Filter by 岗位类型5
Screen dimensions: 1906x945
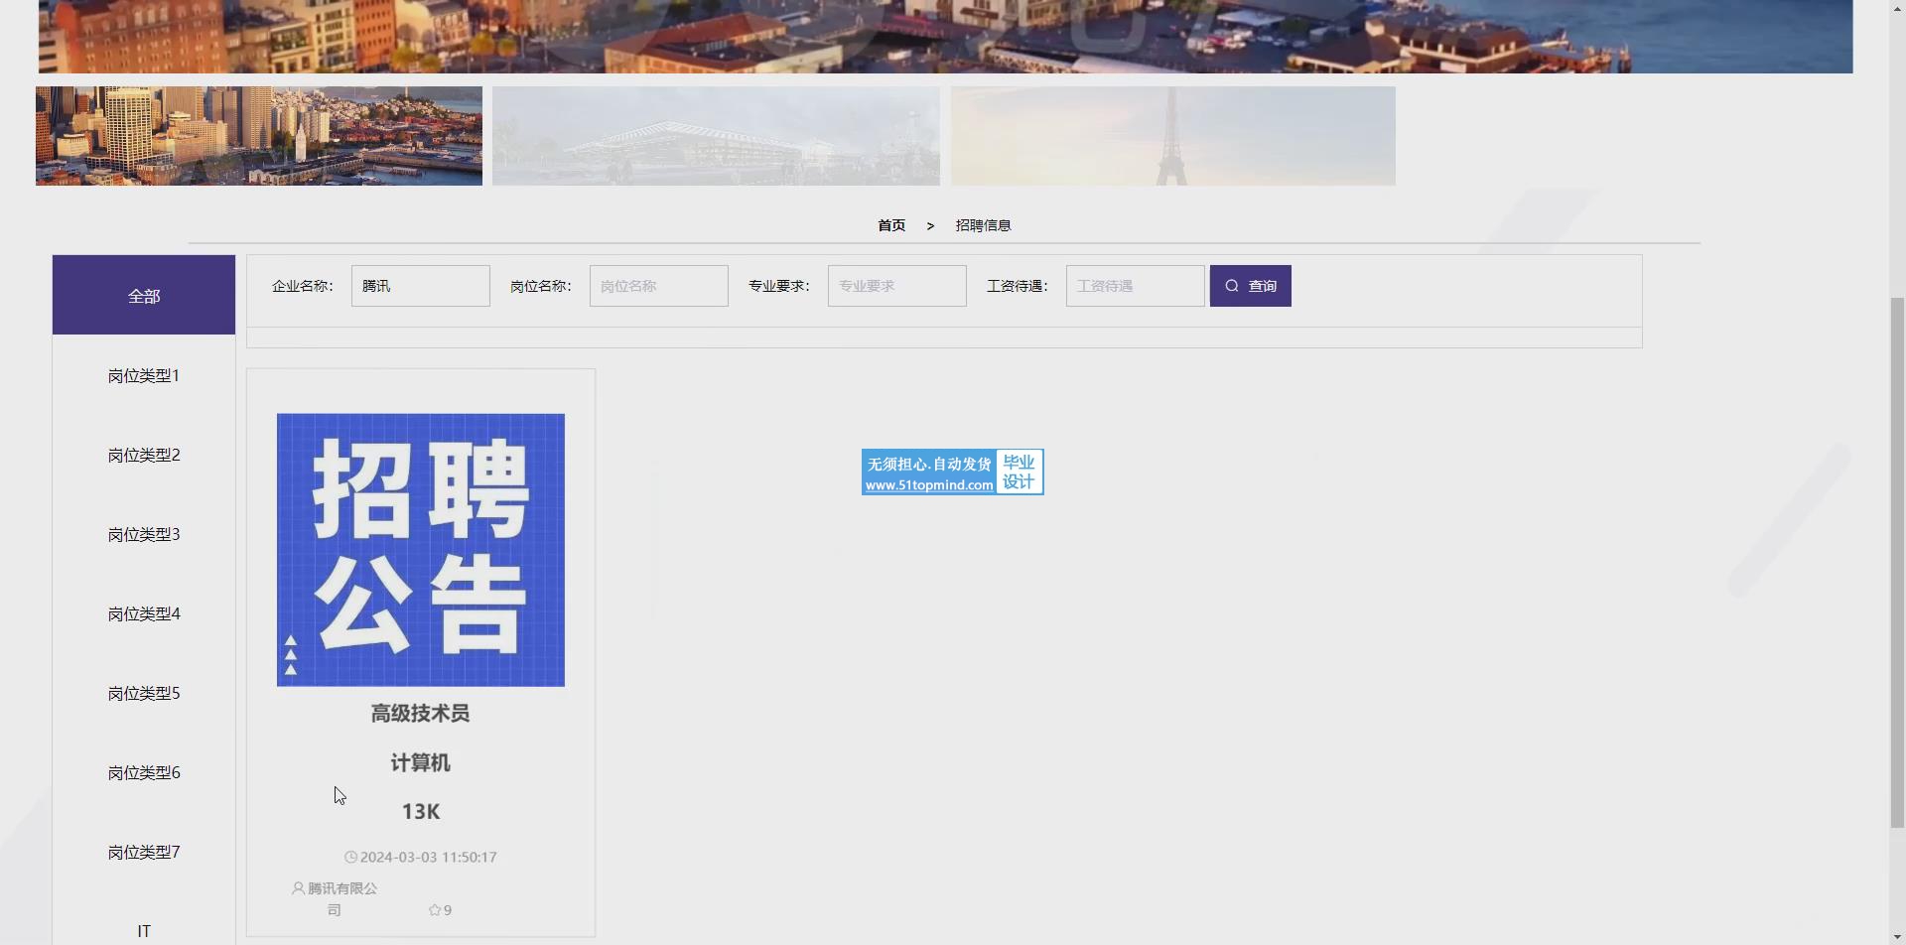144,693
